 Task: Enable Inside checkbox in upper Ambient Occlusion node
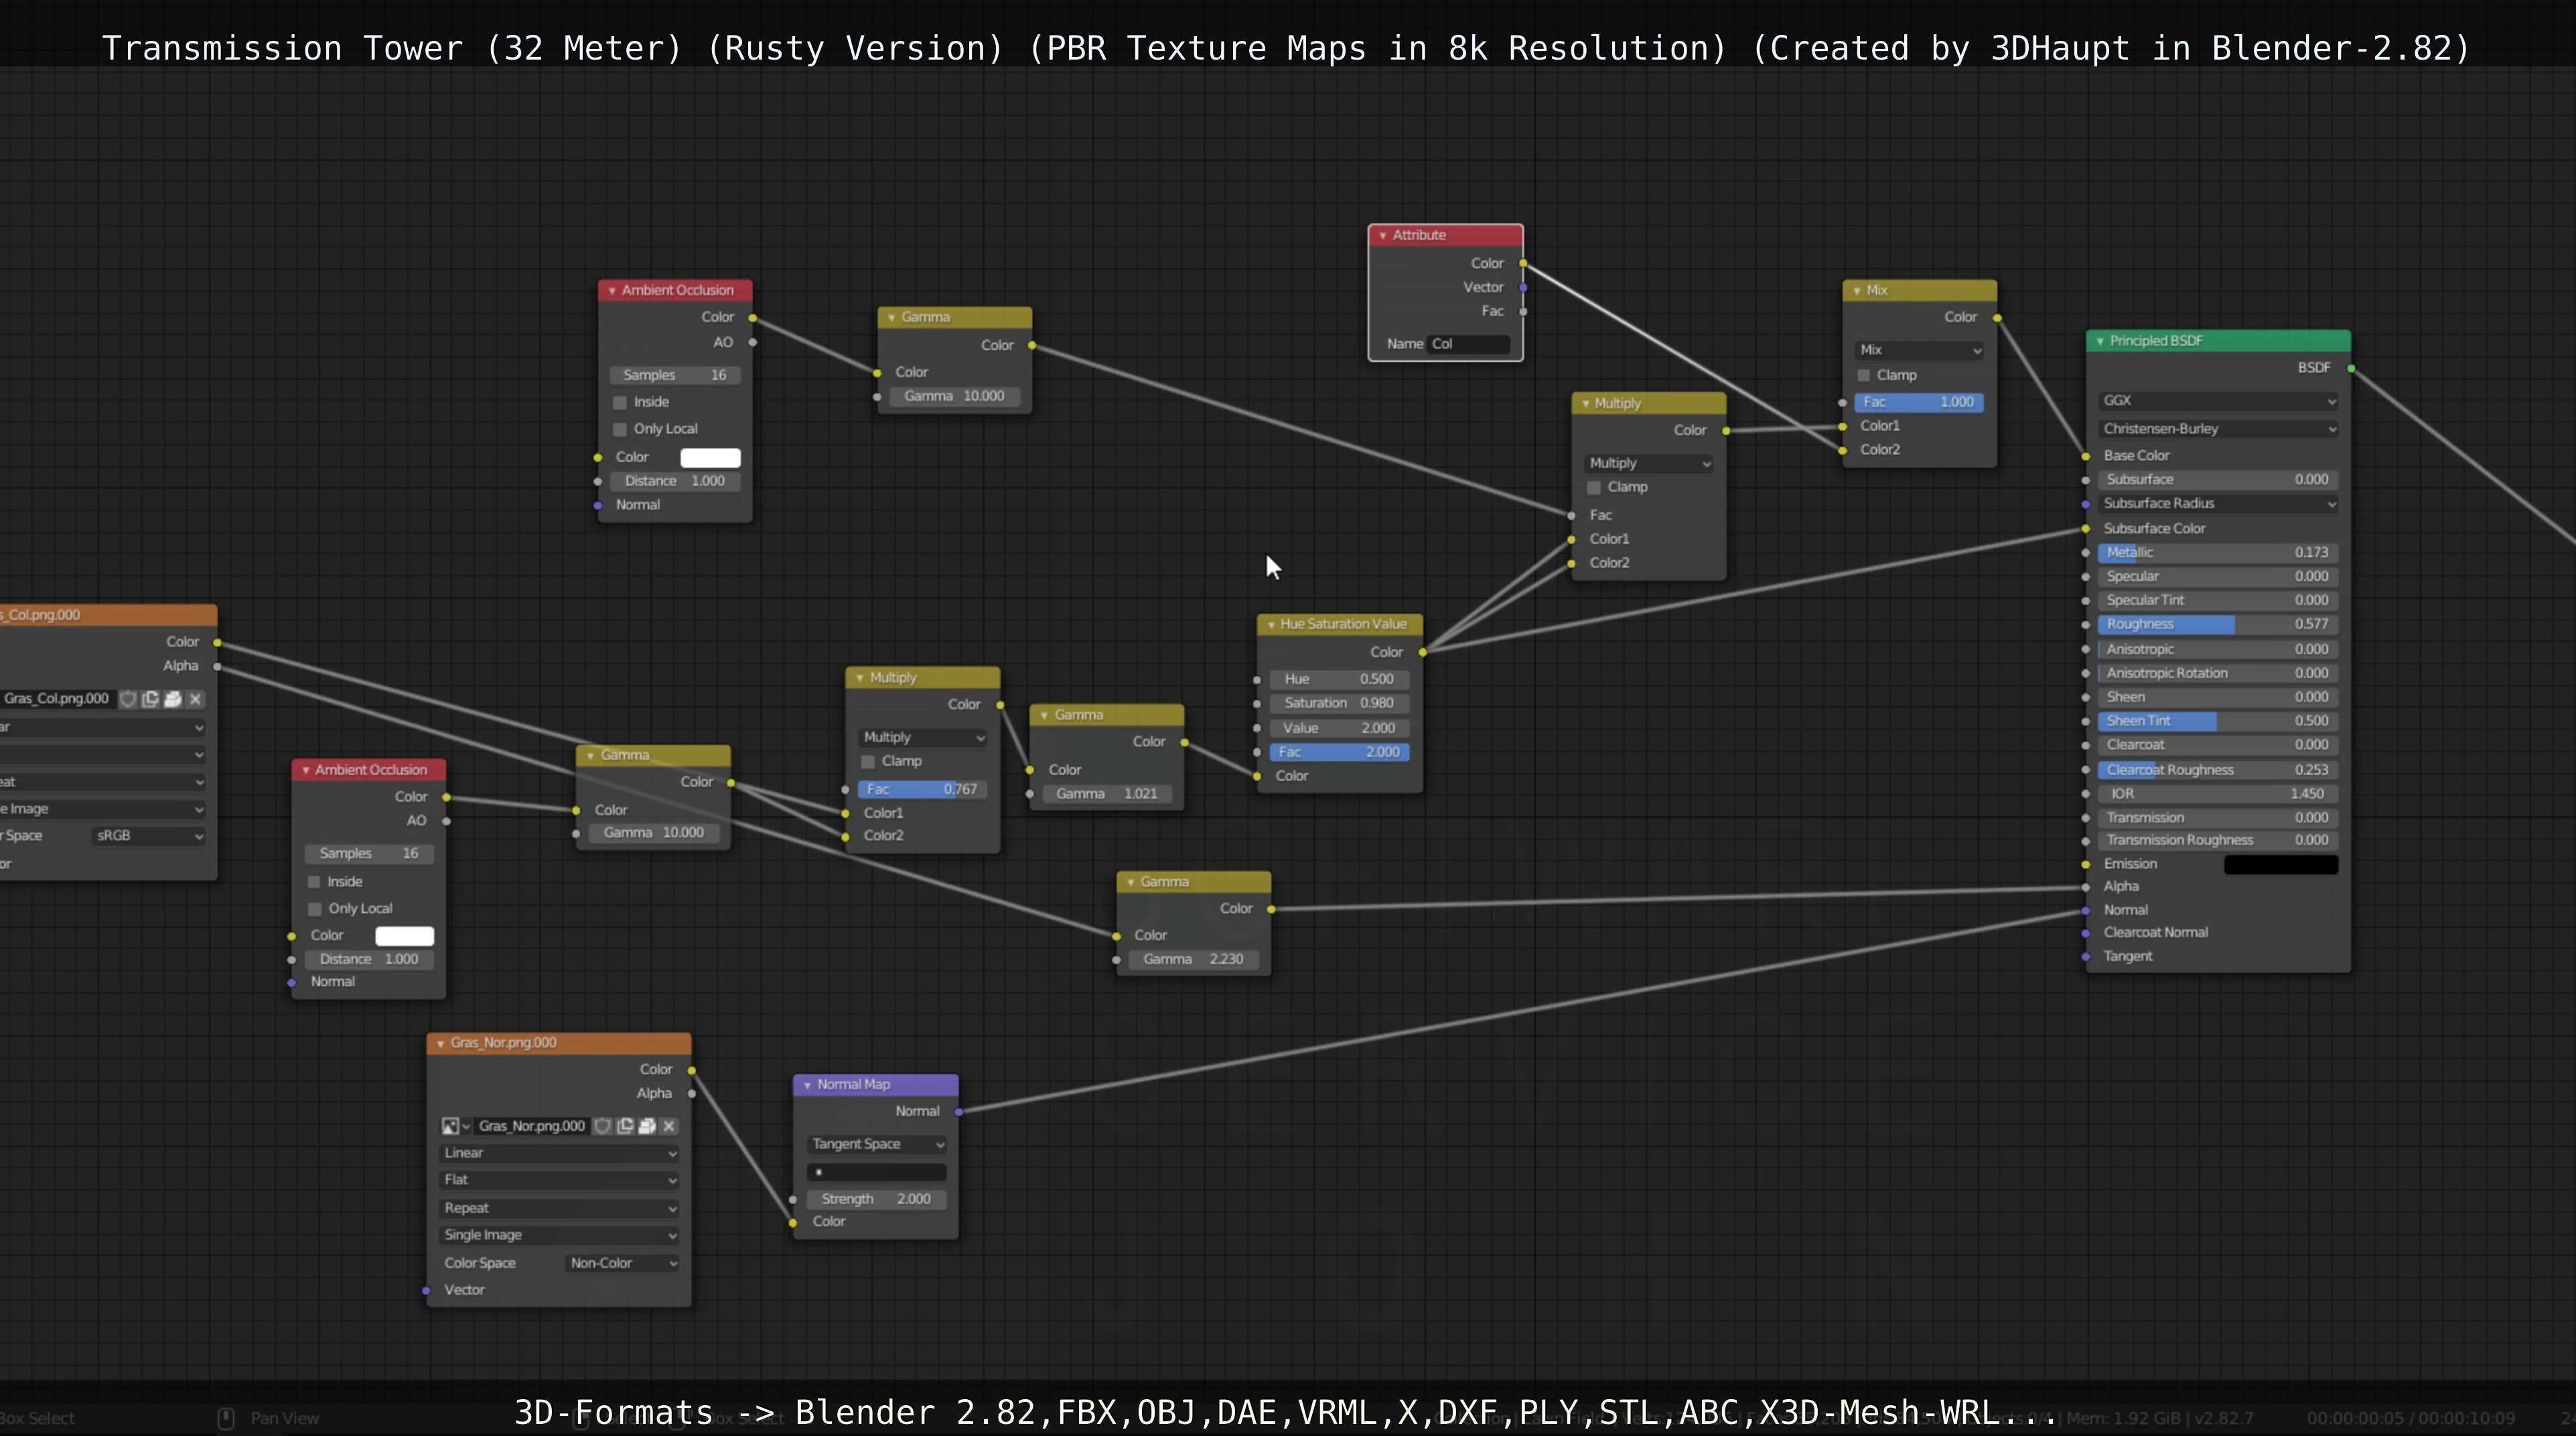(620, 402)
